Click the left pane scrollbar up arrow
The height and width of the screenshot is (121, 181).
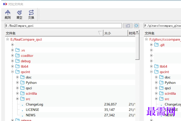tap(137, 32)
